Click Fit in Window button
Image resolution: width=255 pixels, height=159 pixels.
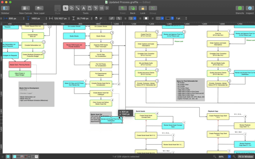pyautogui.click(x=246, y=157)
